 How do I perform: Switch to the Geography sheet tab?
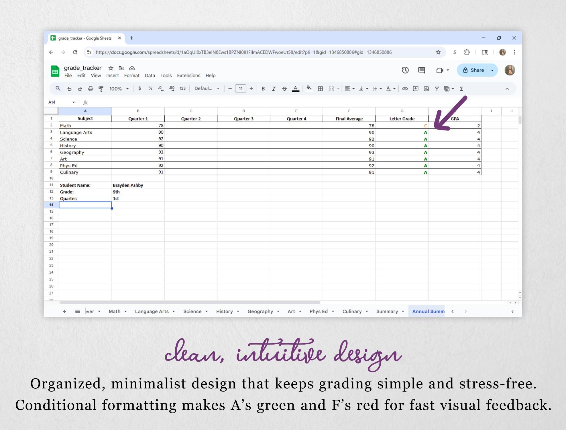260,311
